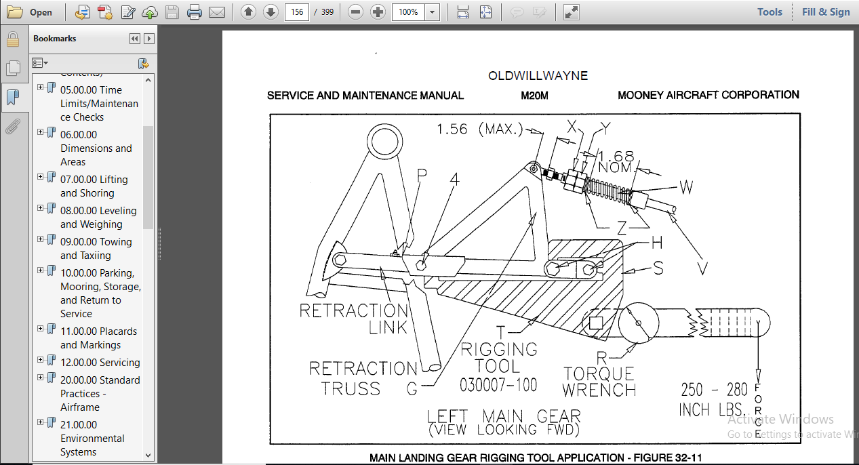Open the bookmarks options menu dropdown
Image resolution: width=859 pixels, height=465 pixels.
pos(40,63)
